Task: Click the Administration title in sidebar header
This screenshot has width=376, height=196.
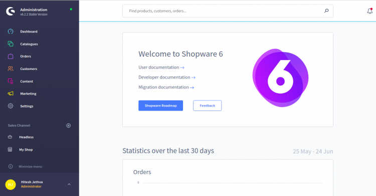Action: click(34, 9)
